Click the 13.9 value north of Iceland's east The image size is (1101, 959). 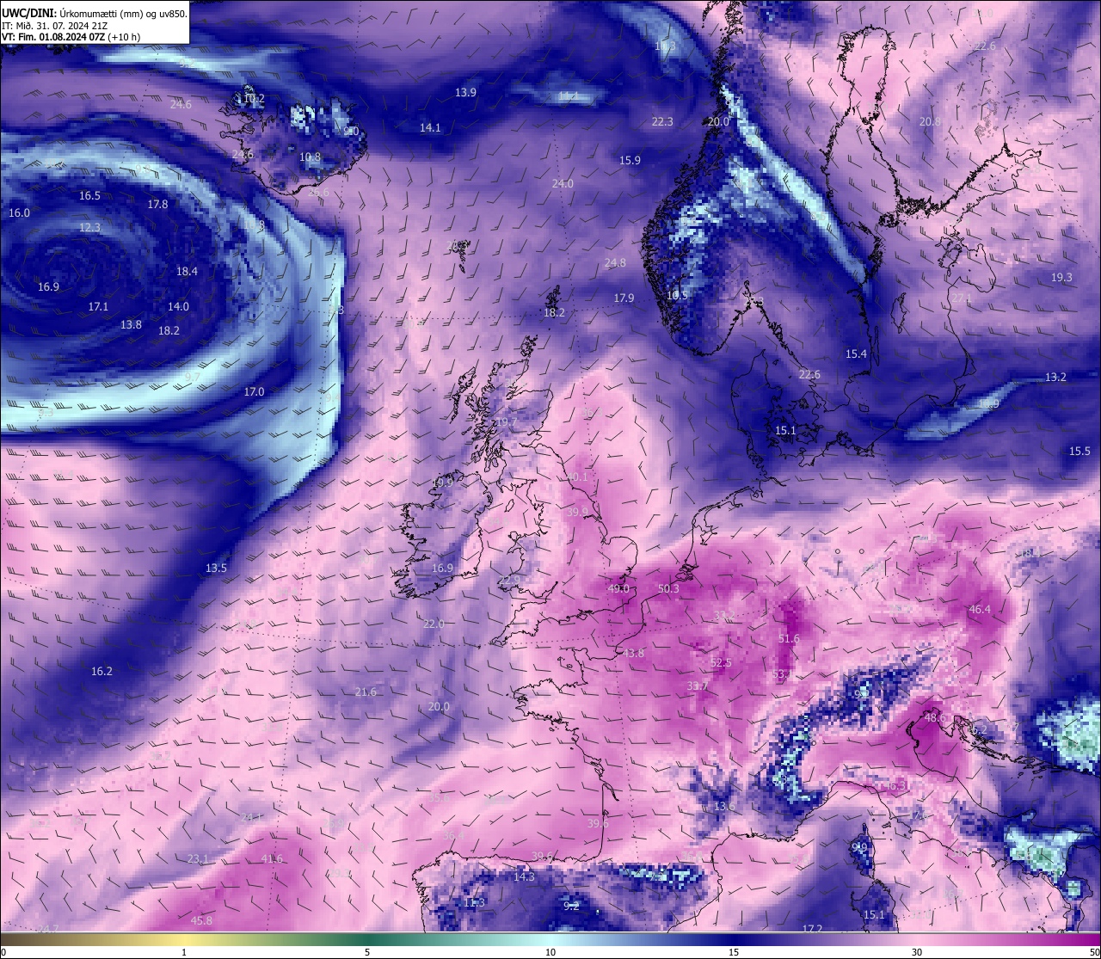coord(465,93)
